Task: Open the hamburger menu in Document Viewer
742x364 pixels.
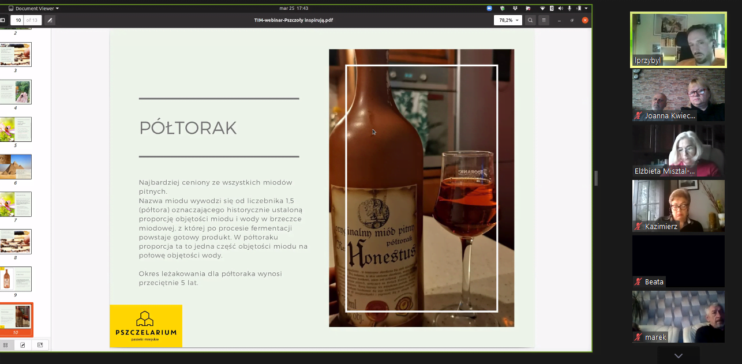Action: click(544, 20)
